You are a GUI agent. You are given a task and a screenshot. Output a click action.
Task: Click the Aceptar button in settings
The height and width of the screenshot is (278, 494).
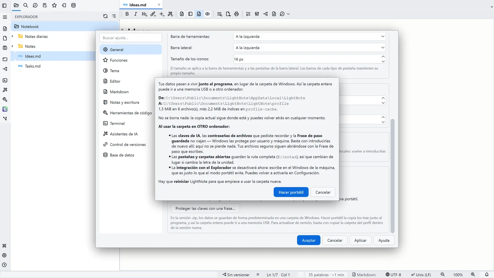click(x=309, y=240)
